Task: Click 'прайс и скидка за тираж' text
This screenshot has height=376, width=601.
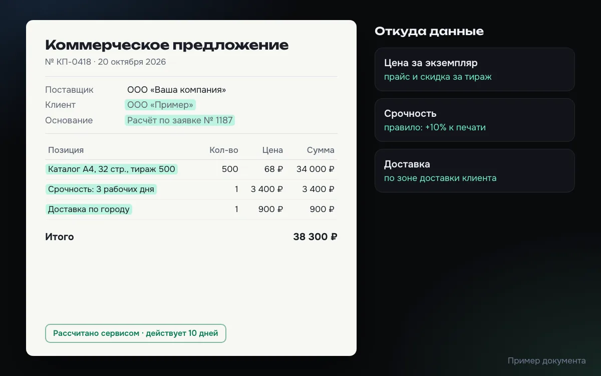Action: (x=438, y=77)
